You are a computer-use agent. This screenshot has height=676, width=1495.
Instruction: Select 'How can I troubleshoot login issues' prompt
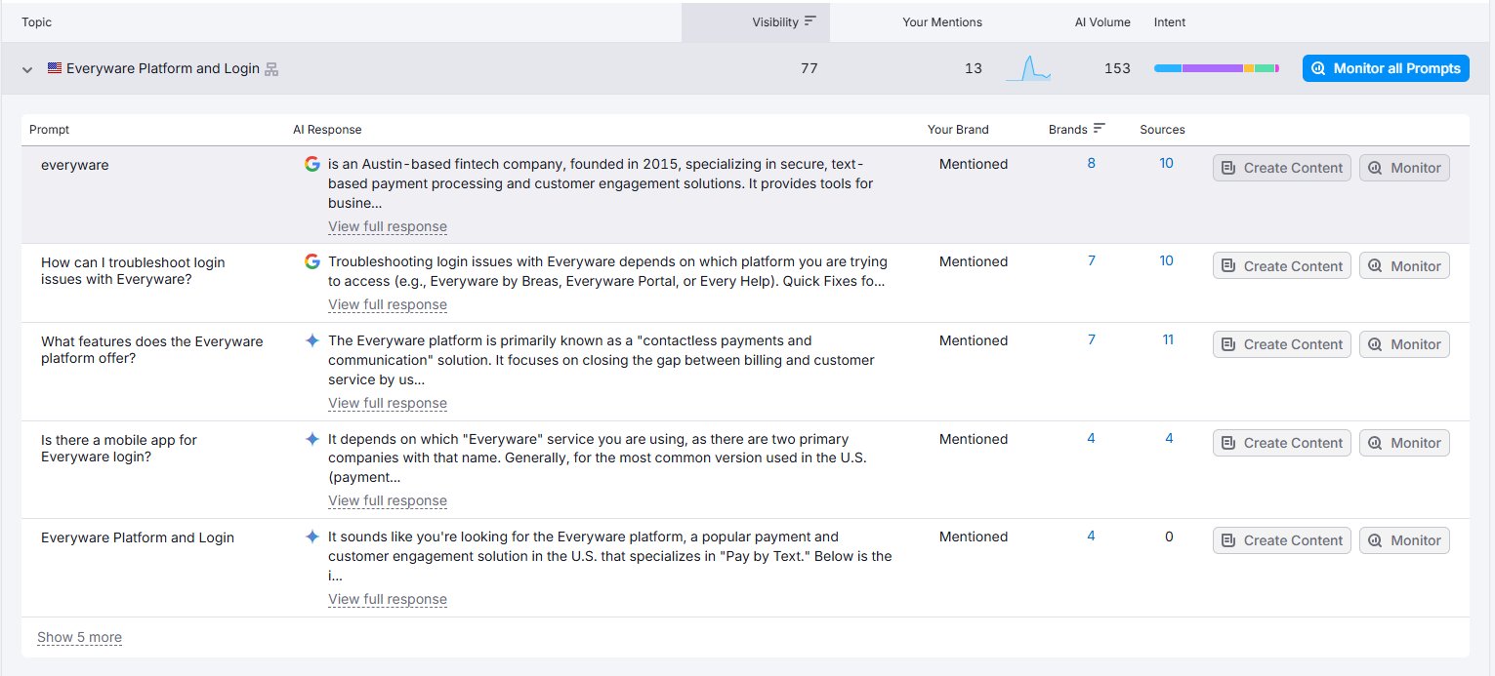(133, 270)
